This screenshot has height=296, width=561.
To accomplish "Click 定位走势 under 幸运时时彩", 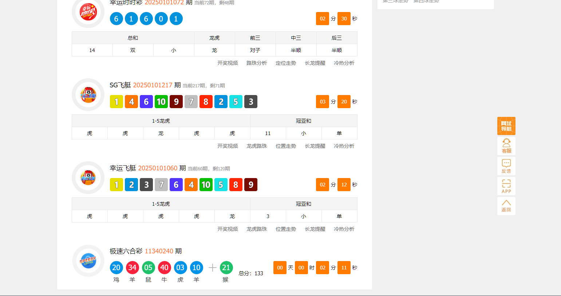I will pos(286,63).
